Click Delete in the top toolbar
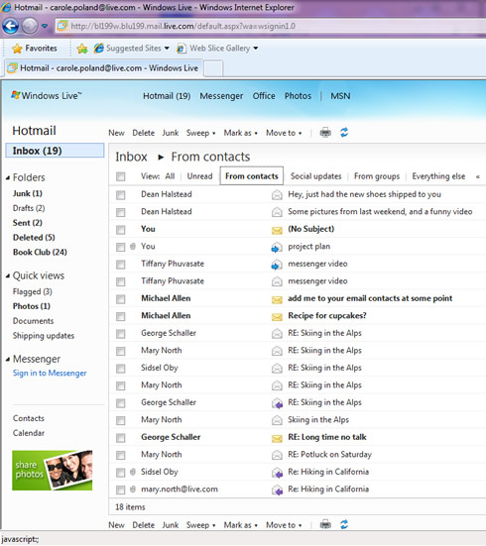This screenshot has height=546, width=486. pyautogui.click(x=143, y=133)
